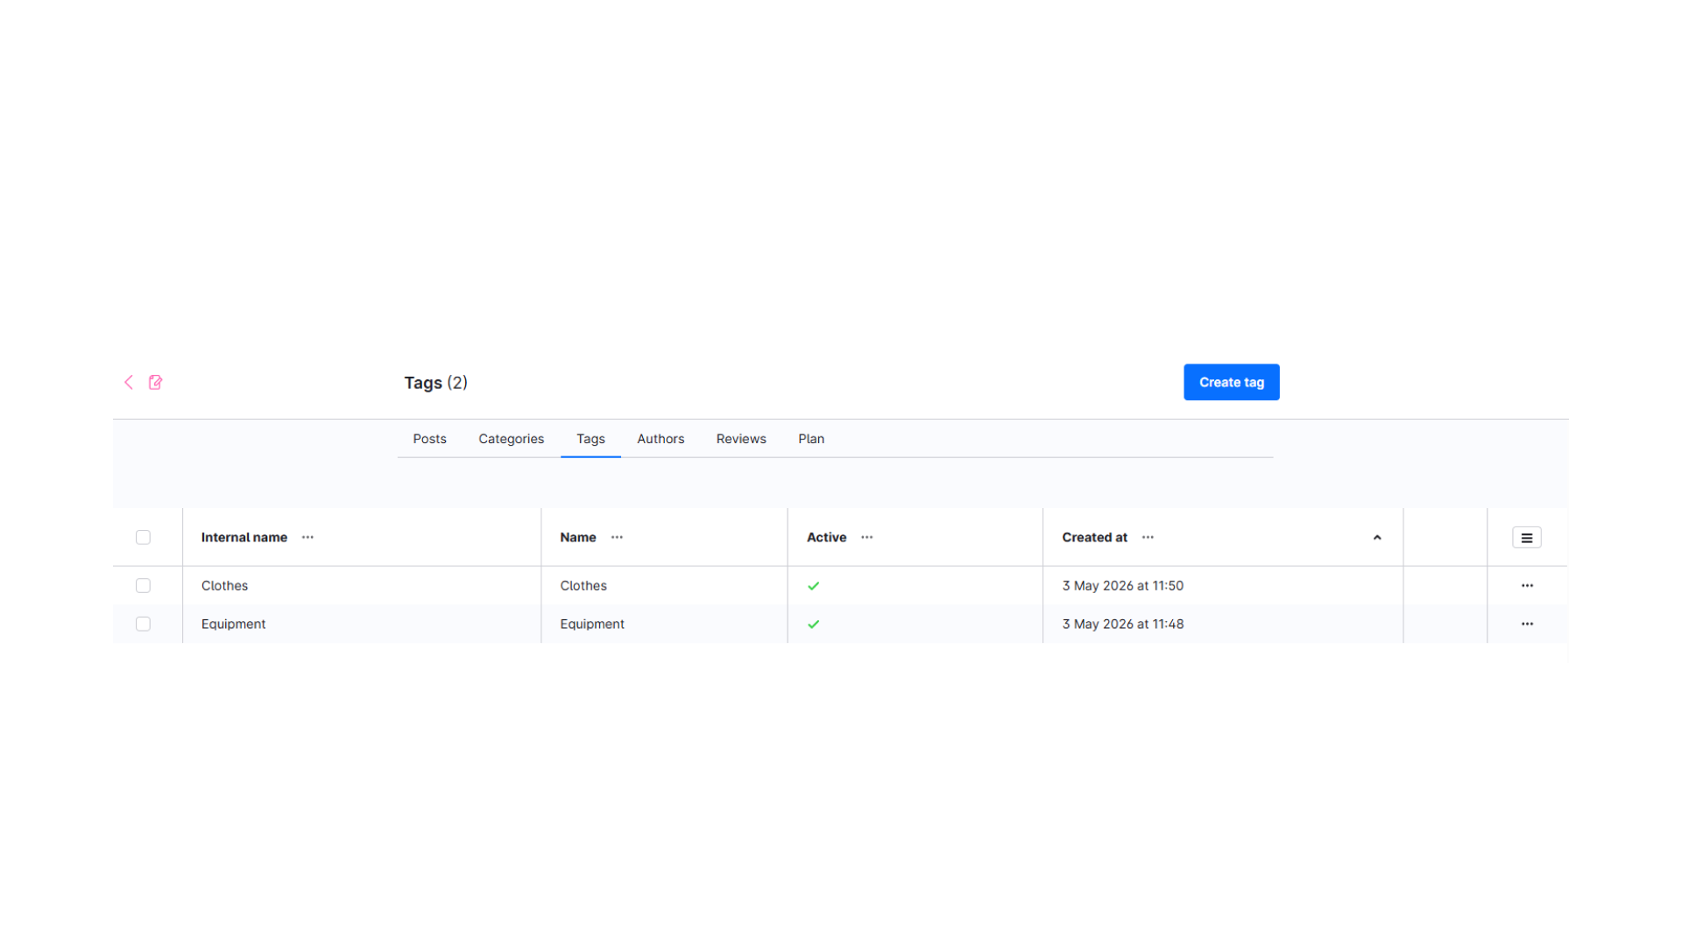1682x946 pixels.
Task: Click Clothes in Internal name column
Action: (224, 585)
